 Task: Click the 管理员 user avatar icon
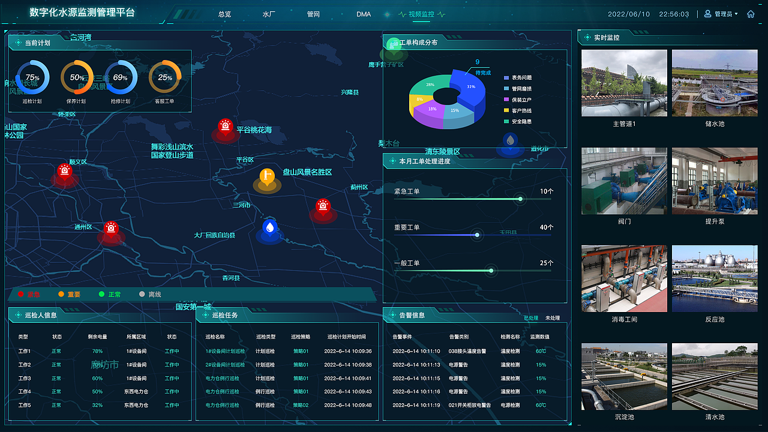point(708,14)
